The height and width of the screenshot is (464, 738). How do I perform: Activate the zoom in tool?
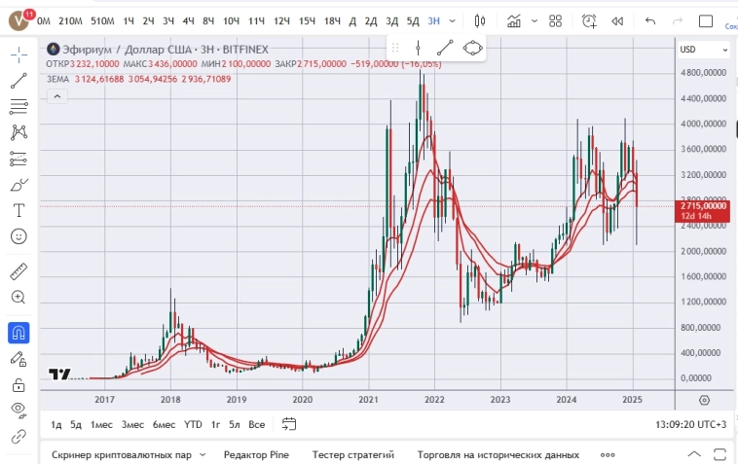pyautogui.click(x=18, y=297)
